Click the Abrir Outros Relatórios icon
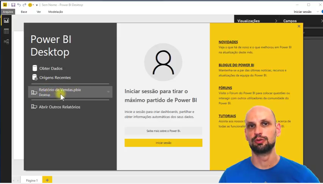323x184 pixels. point(34,106)
